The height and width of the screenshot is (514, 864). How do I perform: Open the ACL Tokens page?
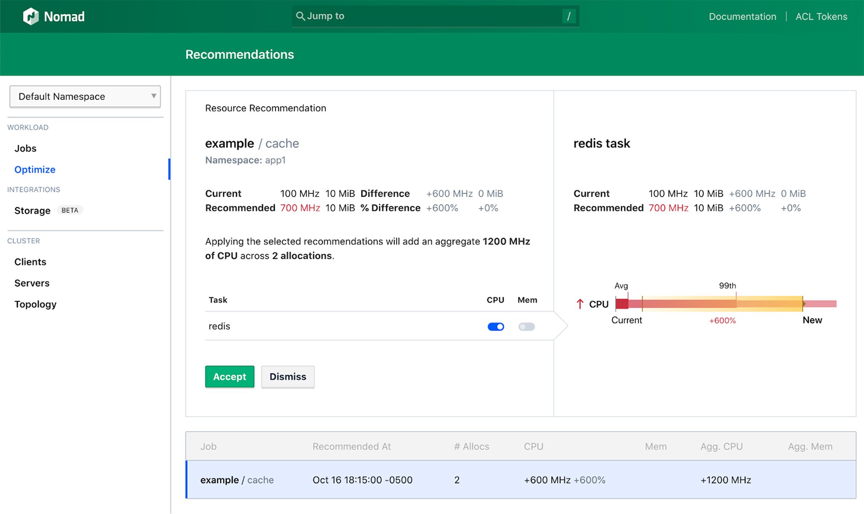(821, 16)
